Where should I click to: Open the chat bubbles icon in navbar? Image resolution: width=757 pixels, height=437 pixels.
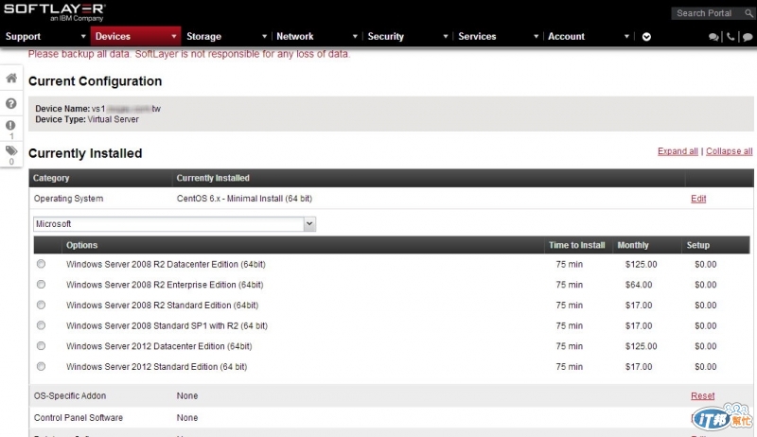coord(713,37)
